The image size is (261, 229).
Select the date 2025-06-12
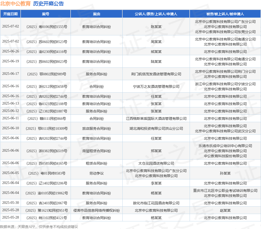(x=10, y=111)
